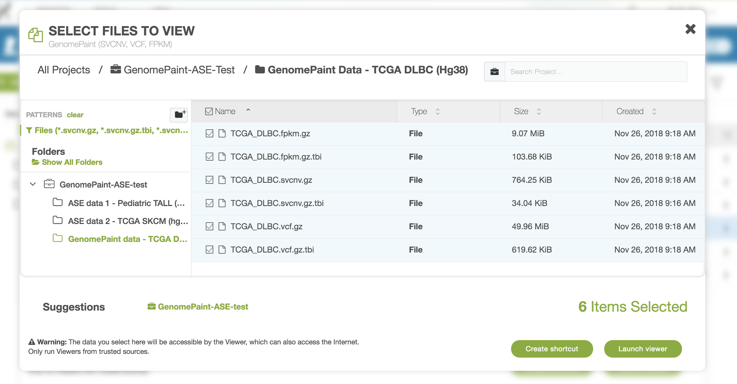Click the file icon for TCGA_DLBC.vcf.gz
The image size is (737, 384).
pyautogui.click(x=222, y=226)
